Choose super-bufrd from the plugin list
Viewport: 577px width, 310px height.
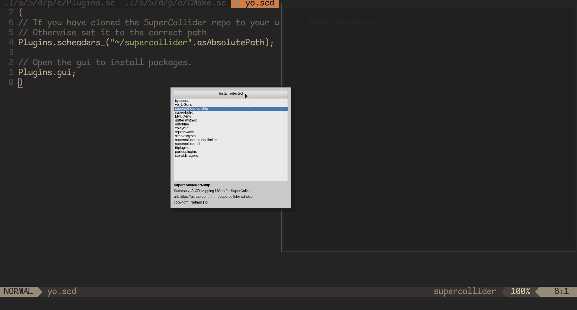(231, 113)
